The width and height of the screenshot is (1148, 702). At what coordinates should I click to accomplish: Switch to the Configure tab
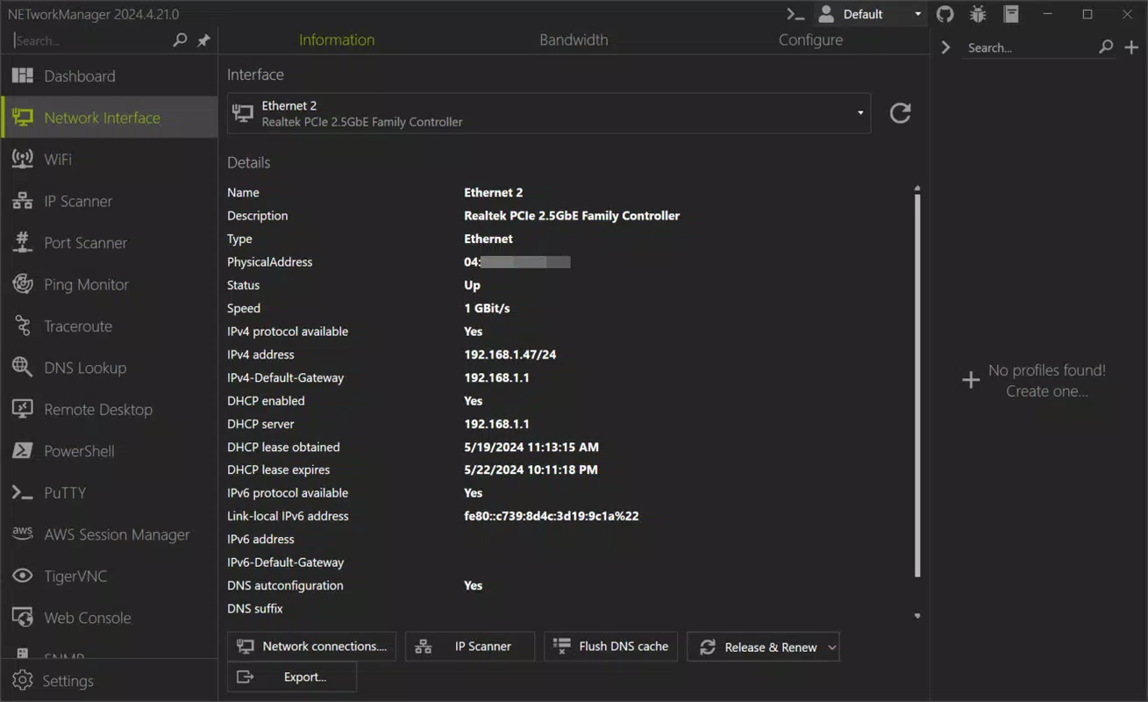pos(810,39)
